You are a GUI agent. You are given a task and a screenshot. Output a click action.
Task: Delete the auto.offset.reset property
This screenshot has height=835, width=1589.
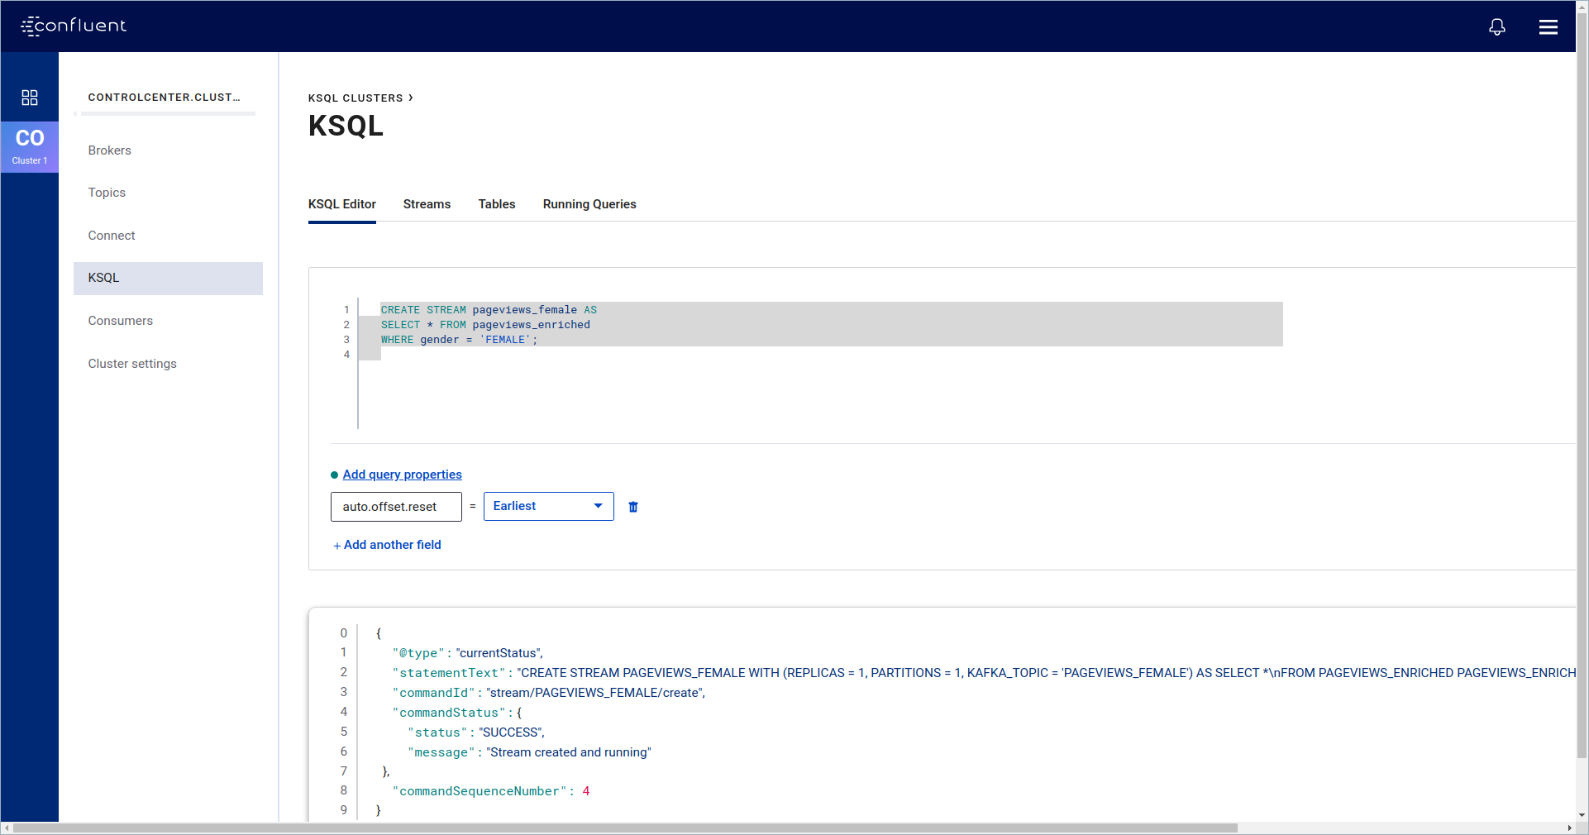[x=633, y=507]
